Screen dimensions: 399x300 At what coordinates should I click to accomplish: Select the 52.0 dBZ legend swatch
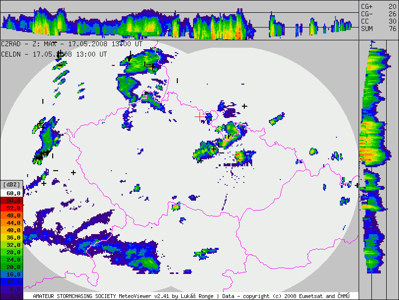[x=12, y=208]
